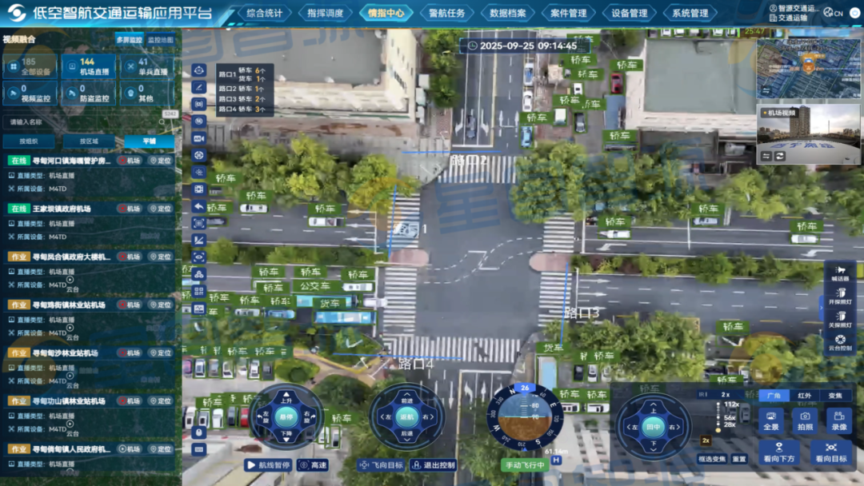864x486 pixels.
Task: Open the 指挥调度 tab
Action: coord(325,14)
